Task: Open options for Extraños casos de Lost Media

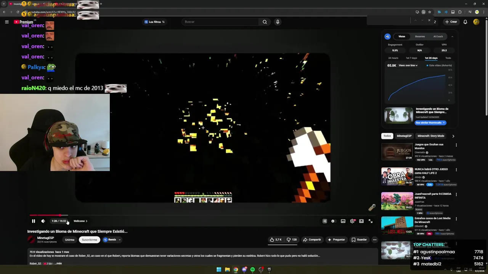Action: click(x=456, y=219)
